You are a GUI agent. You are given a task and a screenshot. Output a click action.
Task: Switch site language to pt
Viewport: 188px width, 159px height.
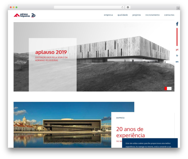[177, 50]
